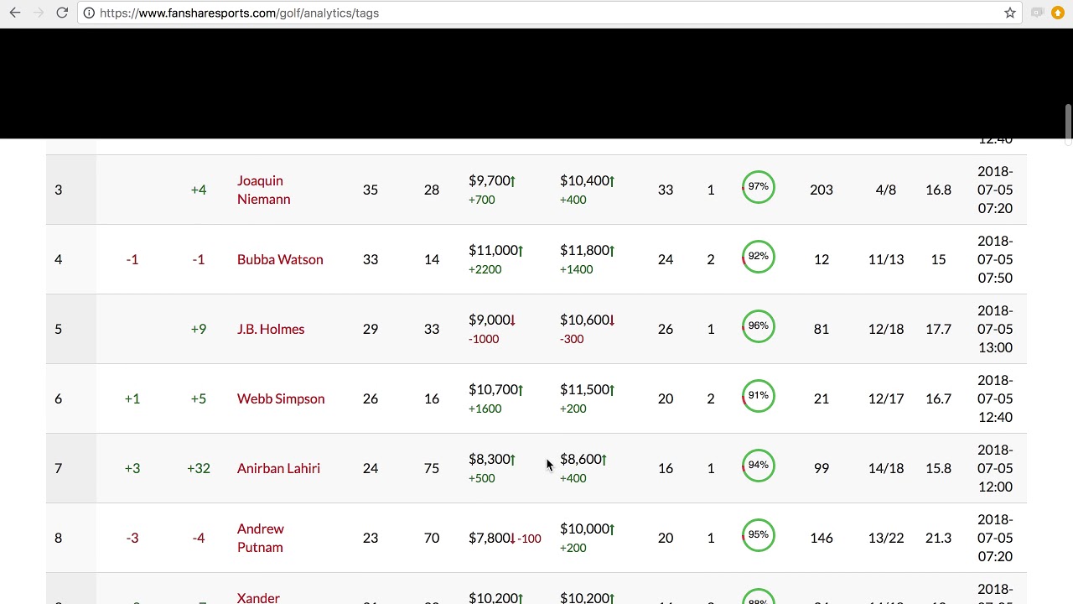Click the 92% circle for Bubba Watson

pyautogui.click(x=758, y=257)
